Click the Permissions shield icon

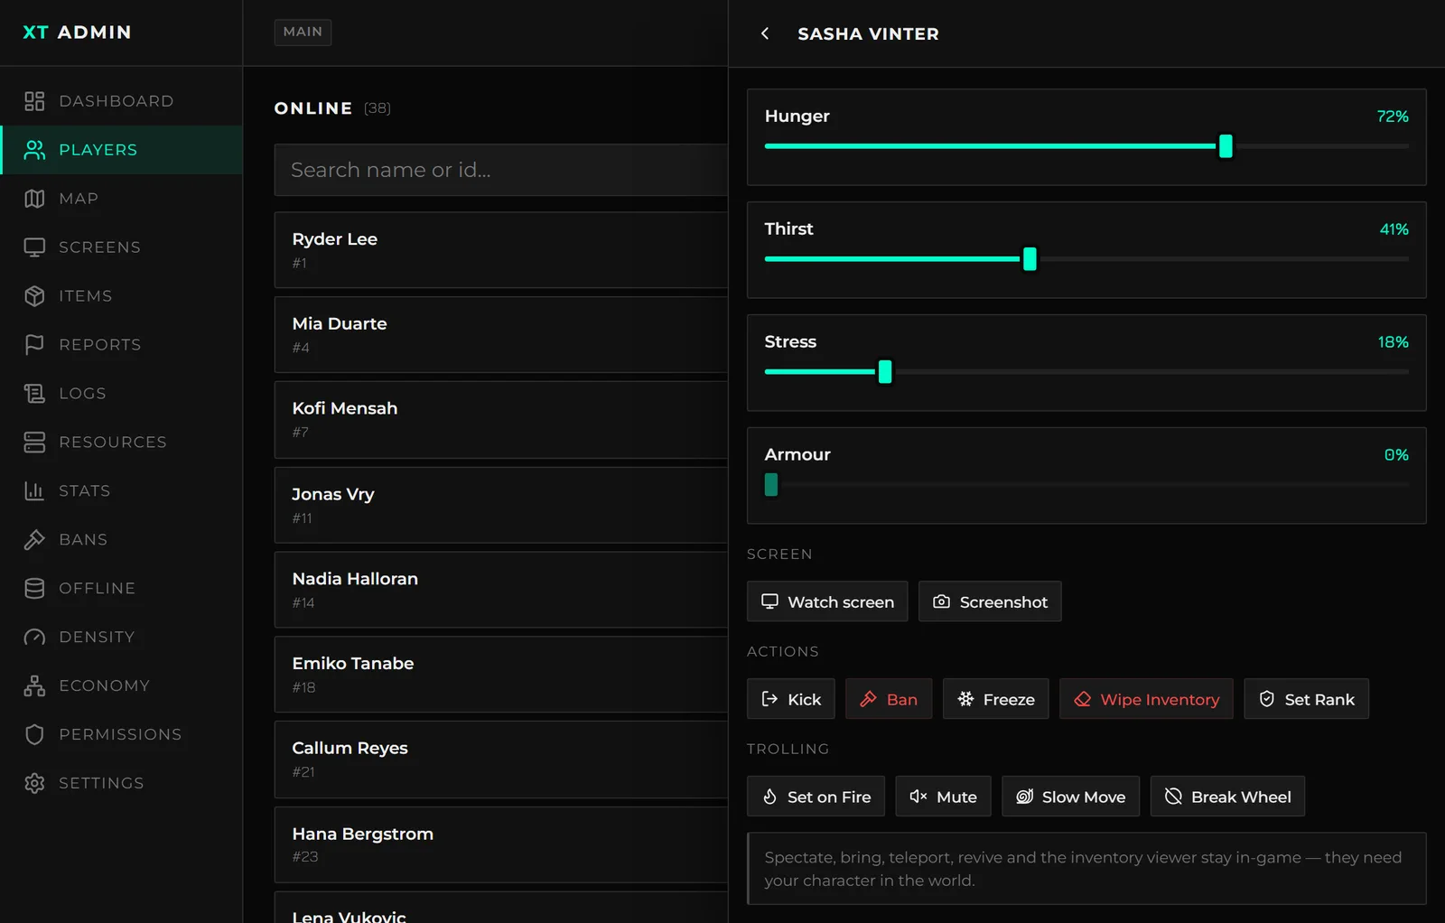34,735
